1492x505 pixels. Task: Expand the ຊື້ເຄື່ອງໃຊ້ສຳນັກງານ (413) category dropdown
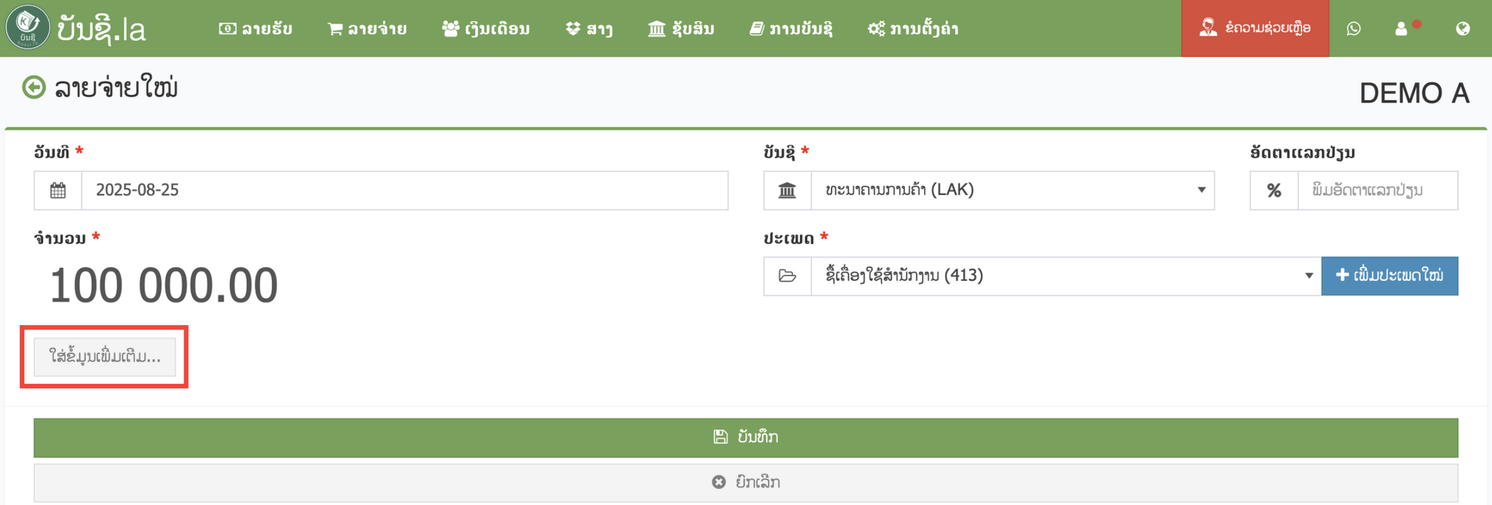1065,276
